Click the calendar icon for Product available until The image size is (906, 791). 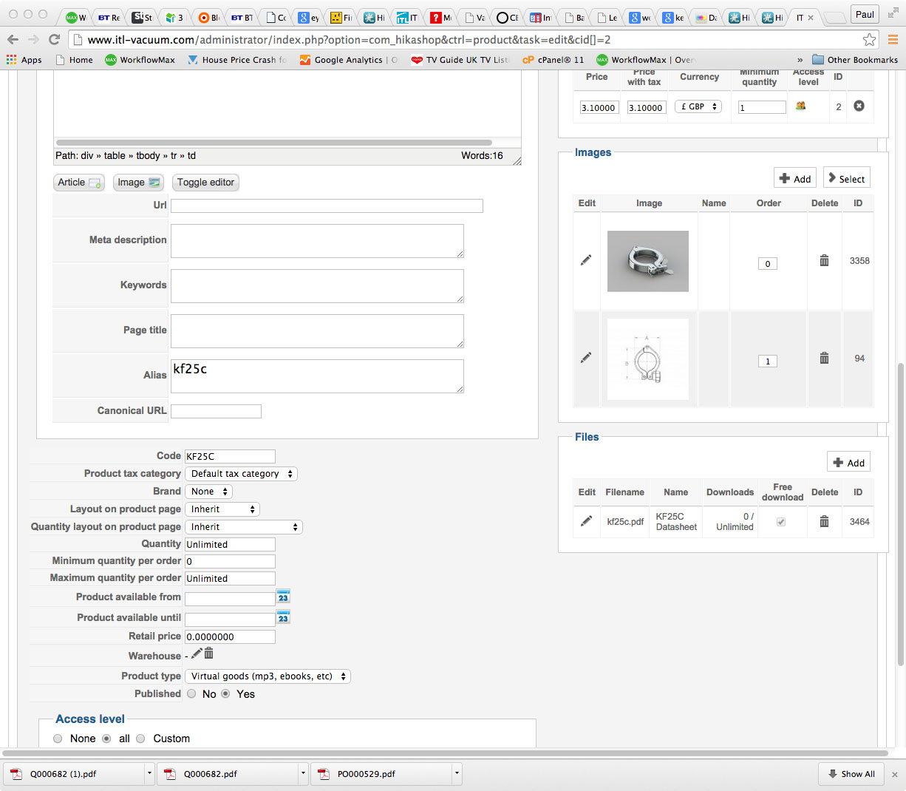(x=283, y=617)
